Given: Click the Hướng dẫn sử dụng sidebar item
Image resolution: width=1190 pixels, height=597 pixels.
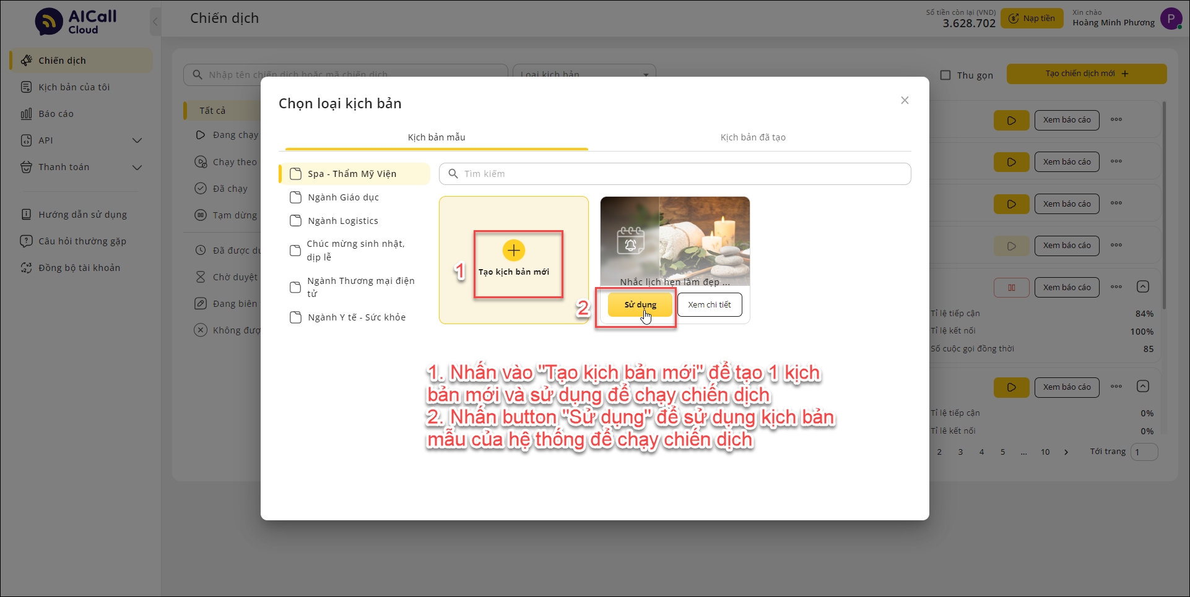Looking at the screenshot, I should pyautogui.click(x=82, y=215).
